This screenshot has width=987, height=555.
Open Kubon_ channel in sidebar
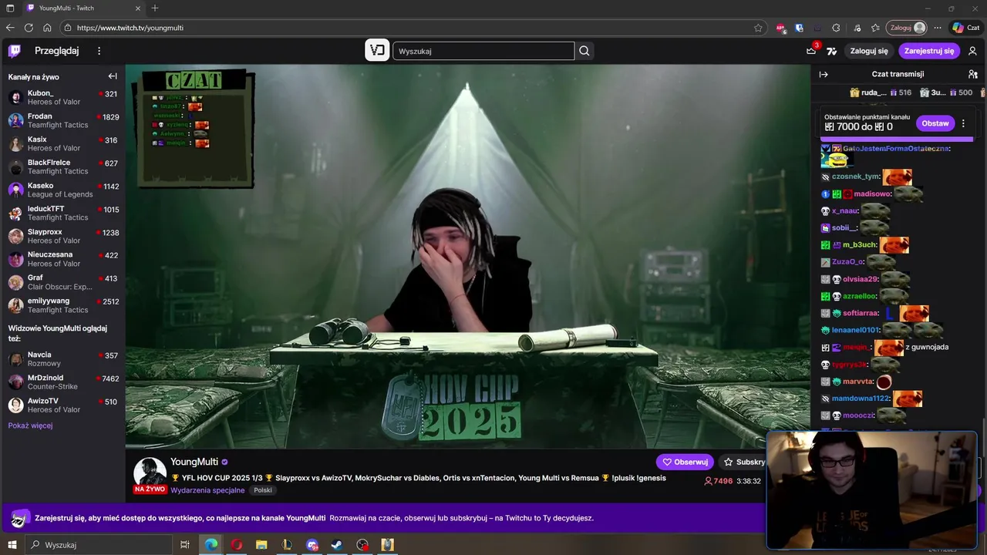tap(62, 98)
